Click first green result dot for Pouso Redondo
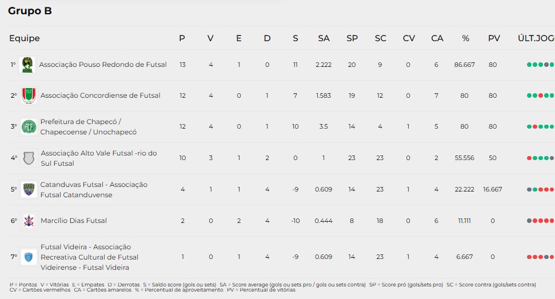The width and height of the screenshot is (555, 299). (x=529, y=65)
